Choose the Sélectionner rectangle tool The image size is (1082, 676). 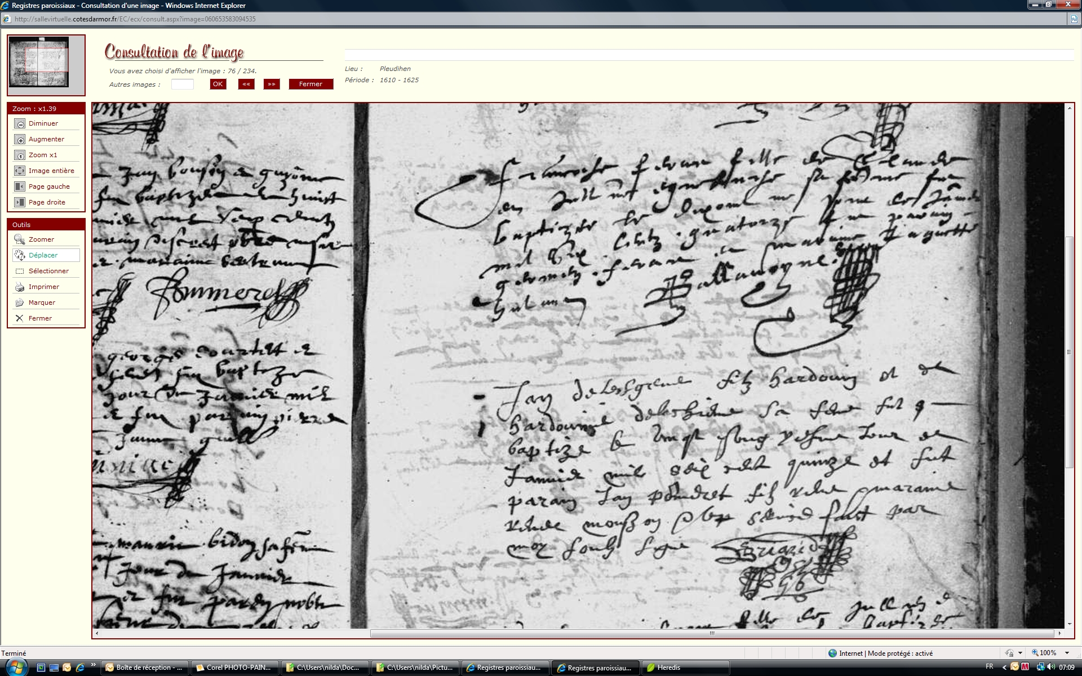coord(20,271)
